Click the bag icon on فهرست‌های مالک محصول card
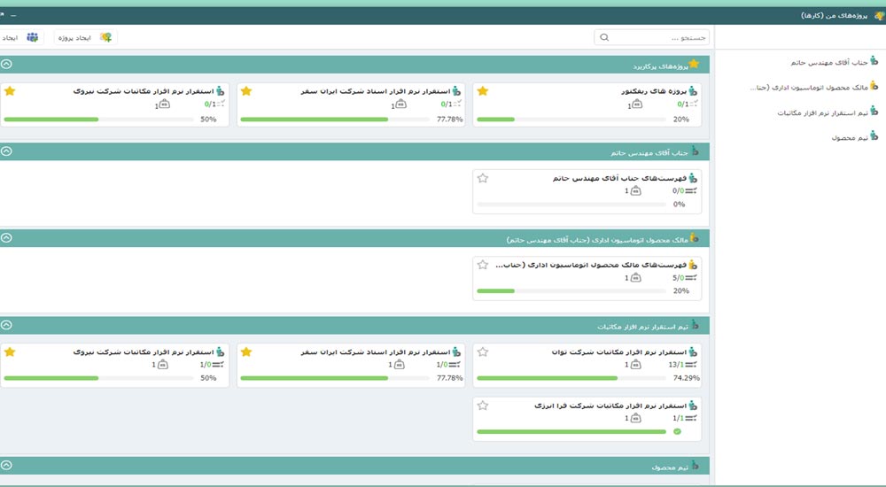The image size is (886, 487). coord(635,278)
